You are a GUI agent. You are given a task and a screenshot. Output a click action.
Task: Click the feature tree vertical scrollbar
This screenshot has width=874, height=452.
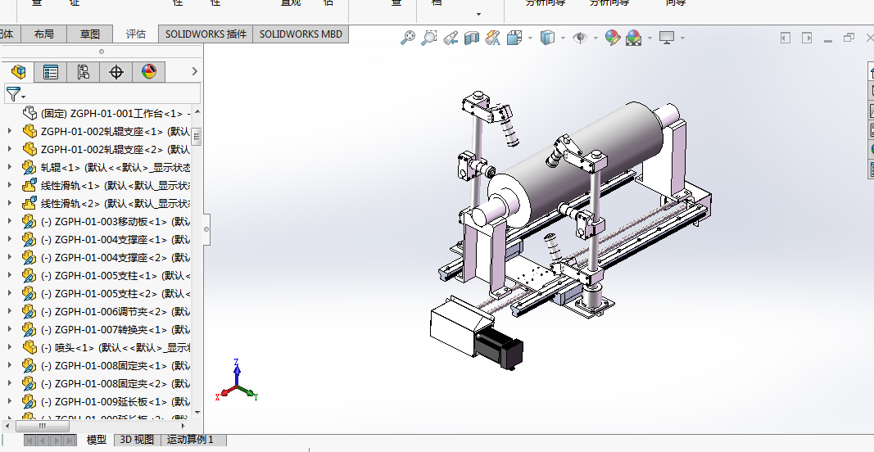[197, 262]
